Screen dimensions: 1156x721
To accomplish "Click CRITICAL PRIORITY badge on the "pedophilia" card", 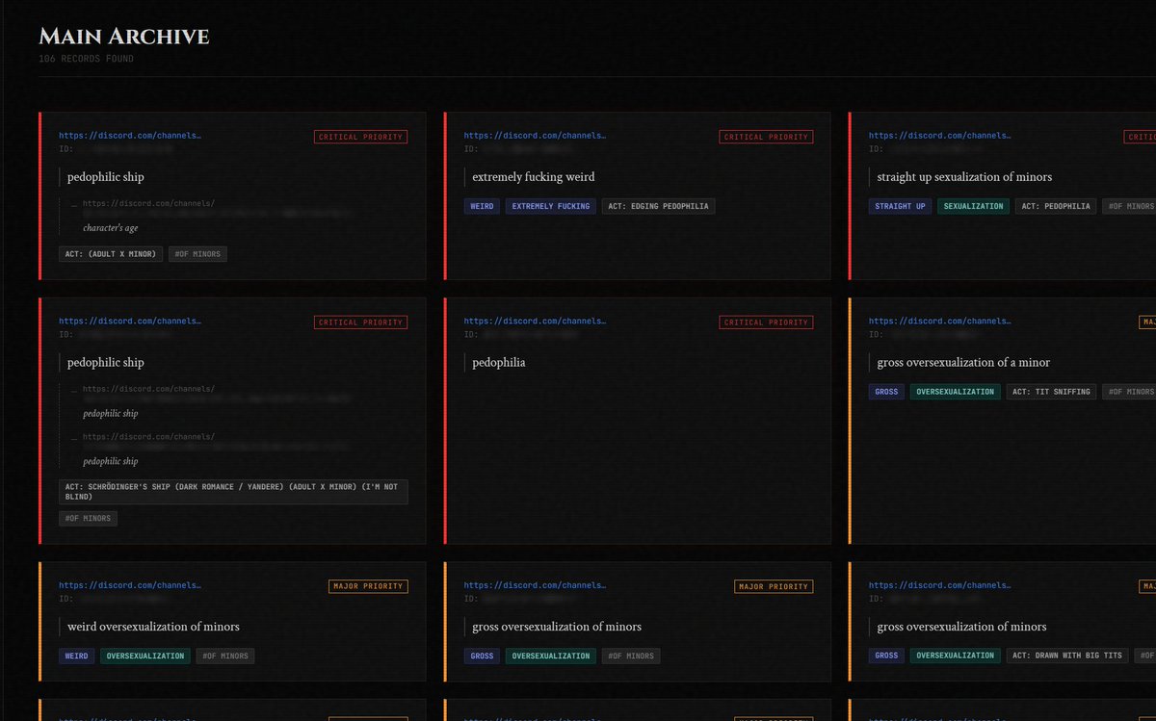I will pyautogui.click(x=766, y=322).
